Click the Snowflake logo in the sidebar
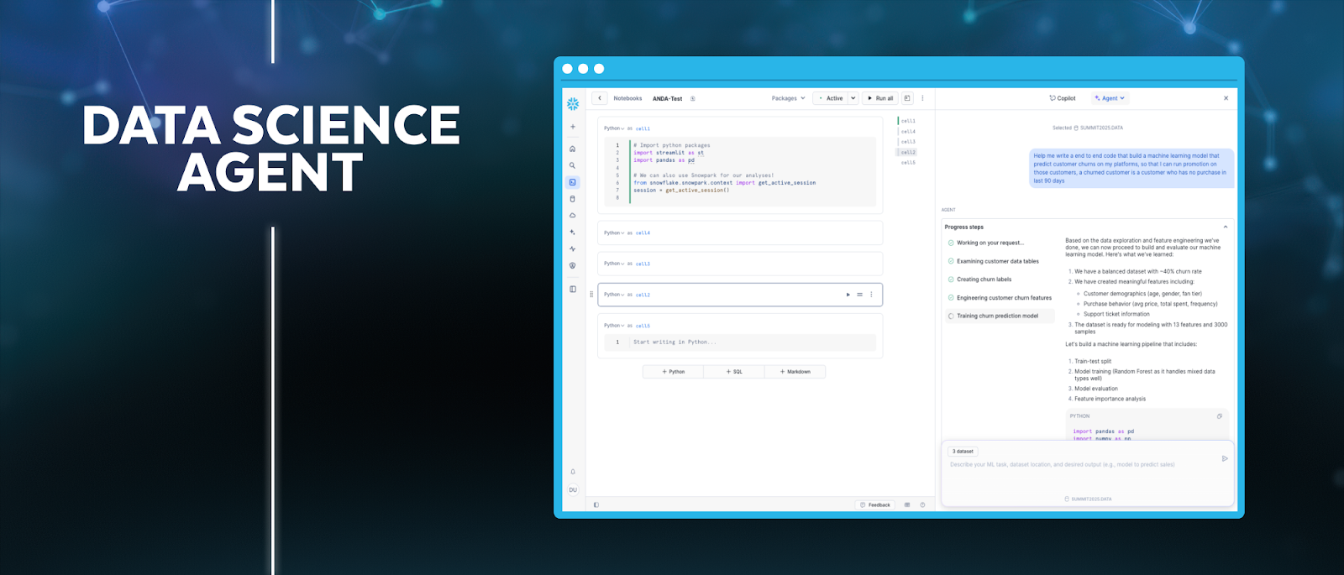Screen dimensions: 1344x575 click(573, 103)
